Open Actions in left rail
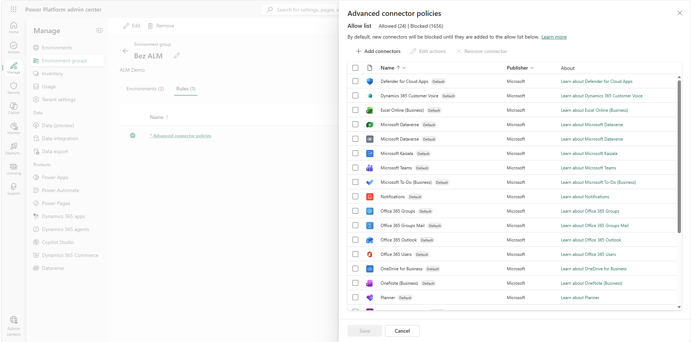 tap(14, 48)
